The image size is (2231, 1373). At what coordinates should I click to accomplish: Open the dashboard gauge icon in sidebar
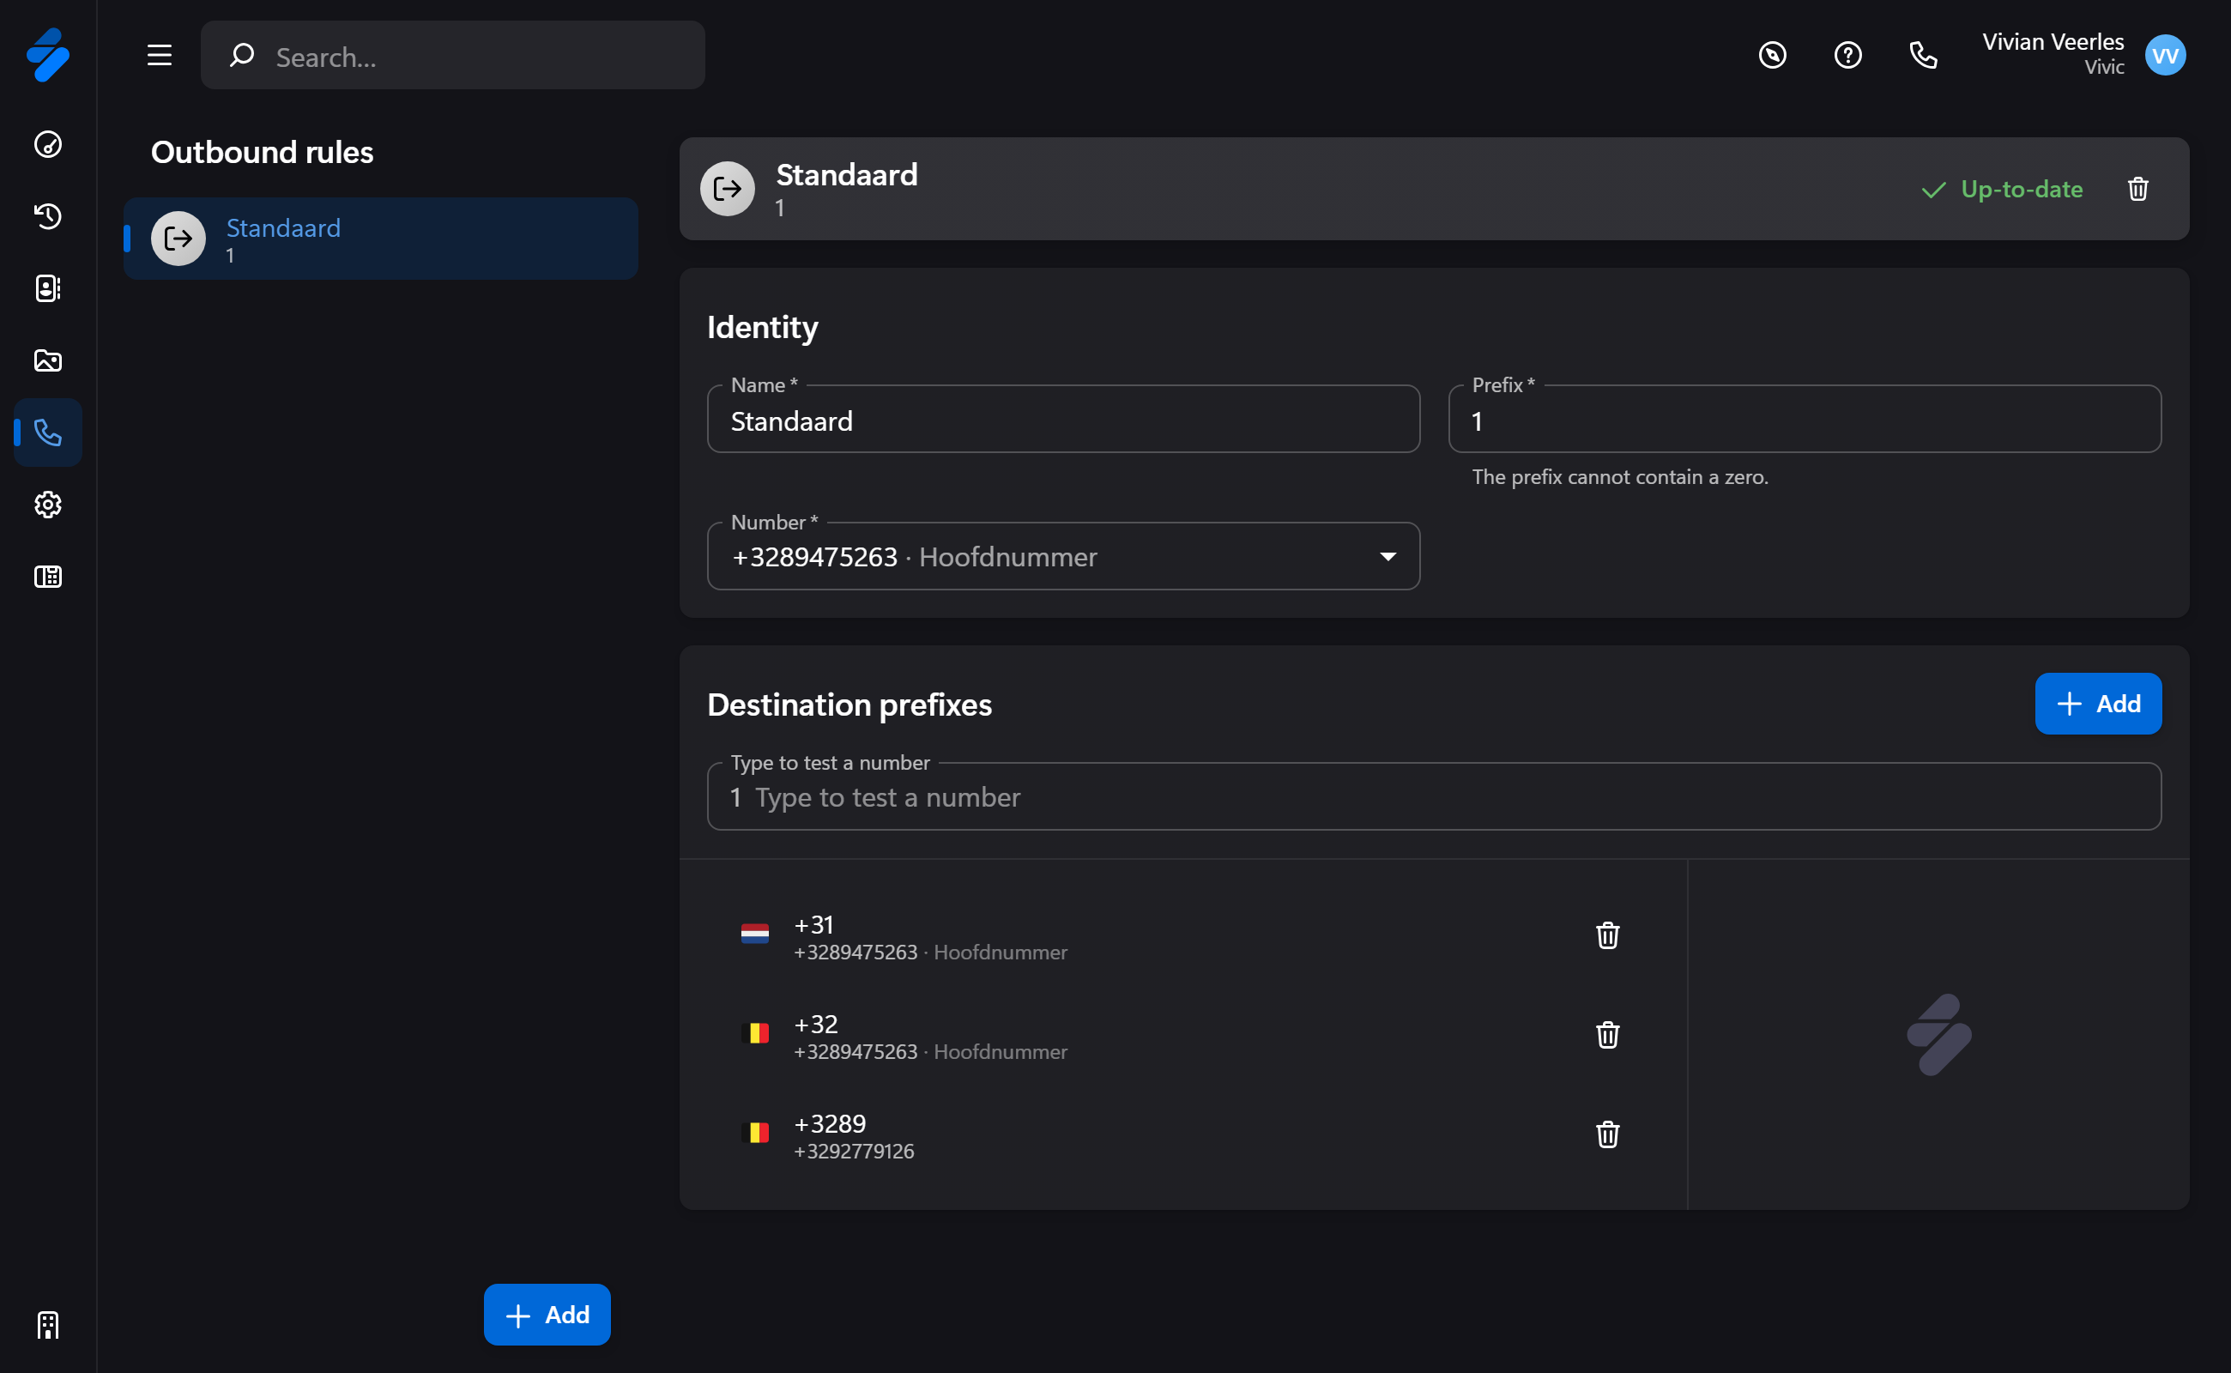[47, 144]
